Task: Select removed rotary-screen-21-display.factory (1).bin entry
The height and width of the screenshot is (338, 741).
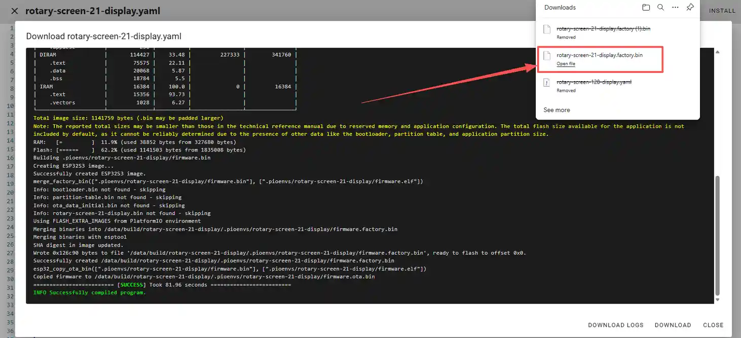Action: 603,29
